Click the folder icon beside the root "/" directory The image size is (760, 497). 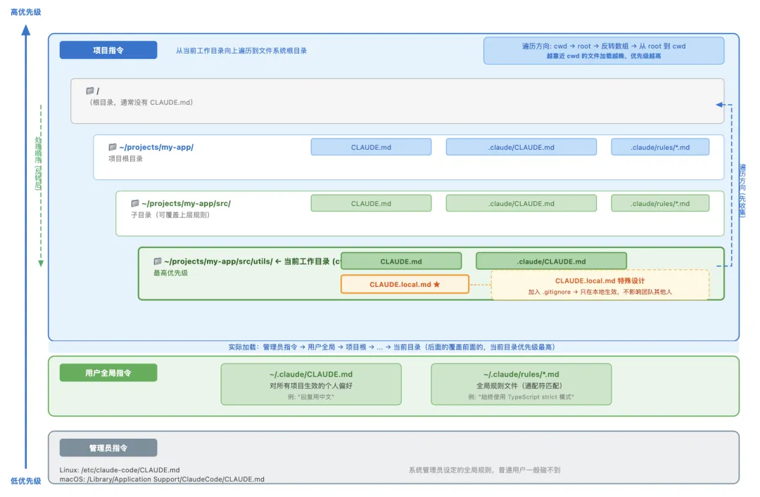pyautogui.click(x=89, y=91)
